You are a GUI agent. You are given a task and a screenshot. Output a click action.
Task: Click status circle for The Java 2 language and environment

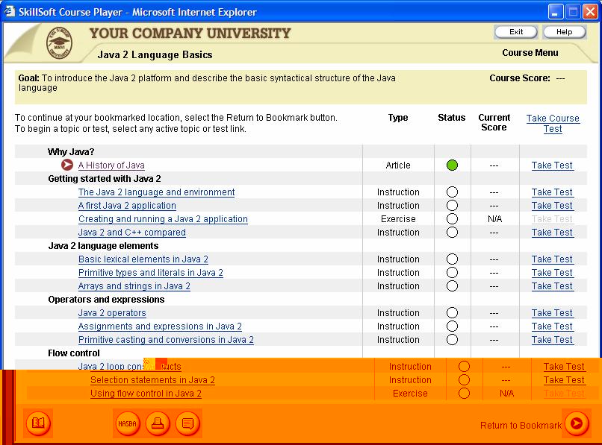[x=453, y=192]
